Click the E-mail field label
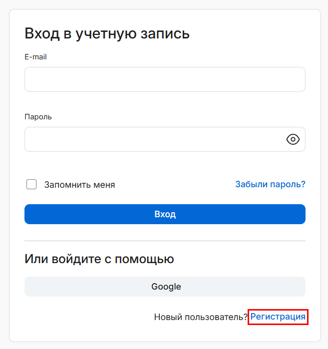Image resolution: width=328 pixels, height=349 pixels. click(x=35, y=57)
